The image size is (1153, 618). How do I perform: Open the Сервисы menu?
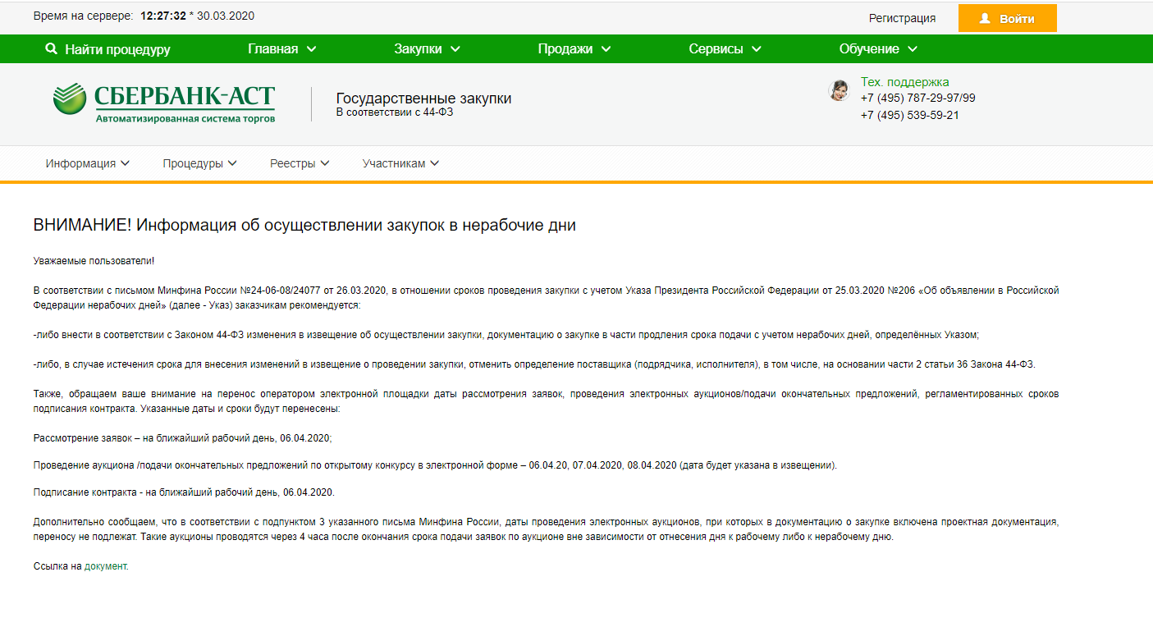716,49
